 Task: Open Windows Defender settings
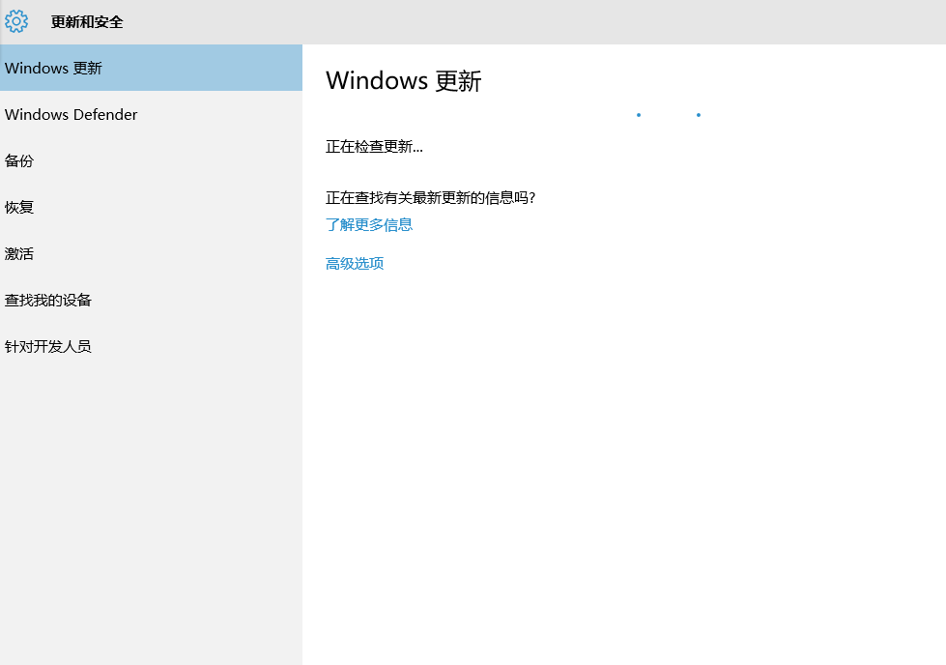(151, 114)
